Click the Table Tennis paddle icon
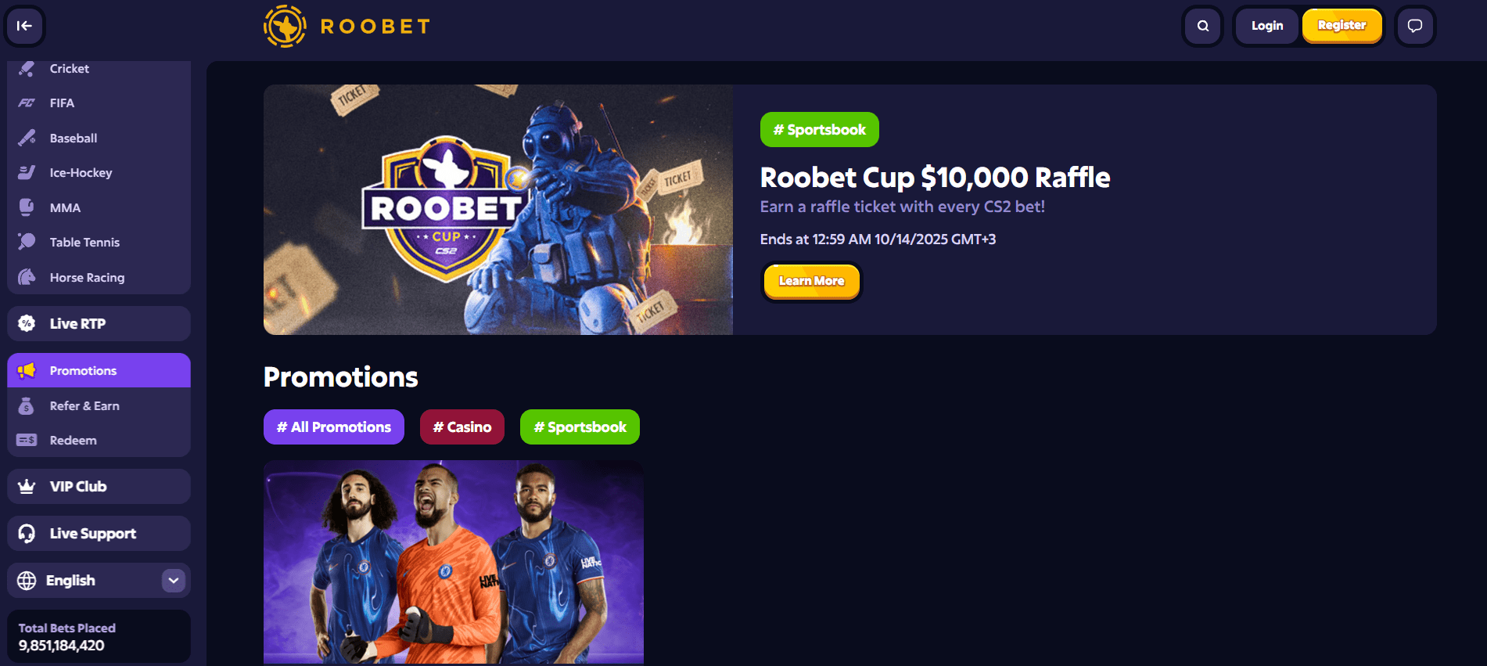This screenshot has width=1487, height=666. pos(27,242)
